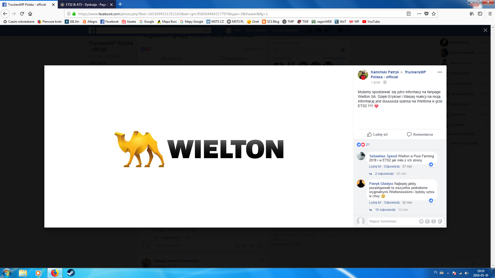This screenshot has width=495, height=278.
Task: Open Kamiński Patryk profile link
Action: [385, 72]
